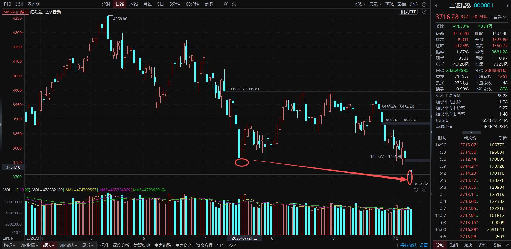The width and height of the screenshot is (511, 249).
Task: Click 叠加 overlay button
Action: tap(402, 4)
